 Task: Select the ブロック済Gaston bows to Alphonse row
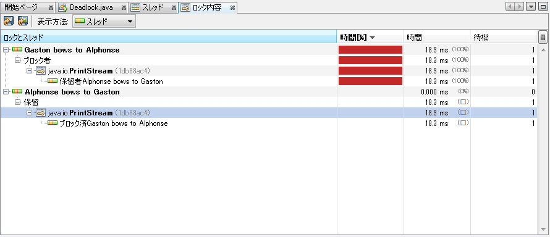pos(268,123)
